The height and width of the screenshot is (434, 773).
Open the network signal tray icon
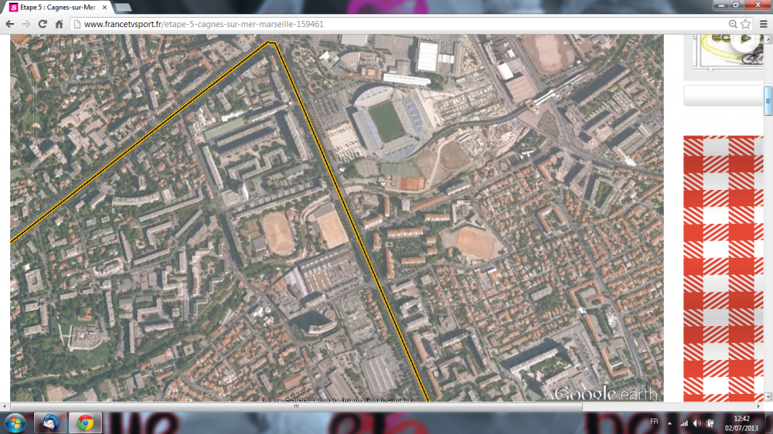pyautogui.click(x=683, y=423)
